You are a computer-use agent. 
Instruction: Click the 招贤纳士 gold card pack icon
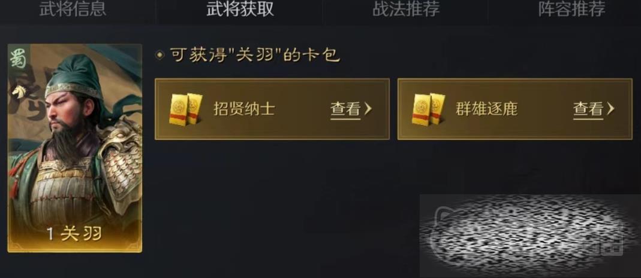pyautogui.click(x=186, y=109)
